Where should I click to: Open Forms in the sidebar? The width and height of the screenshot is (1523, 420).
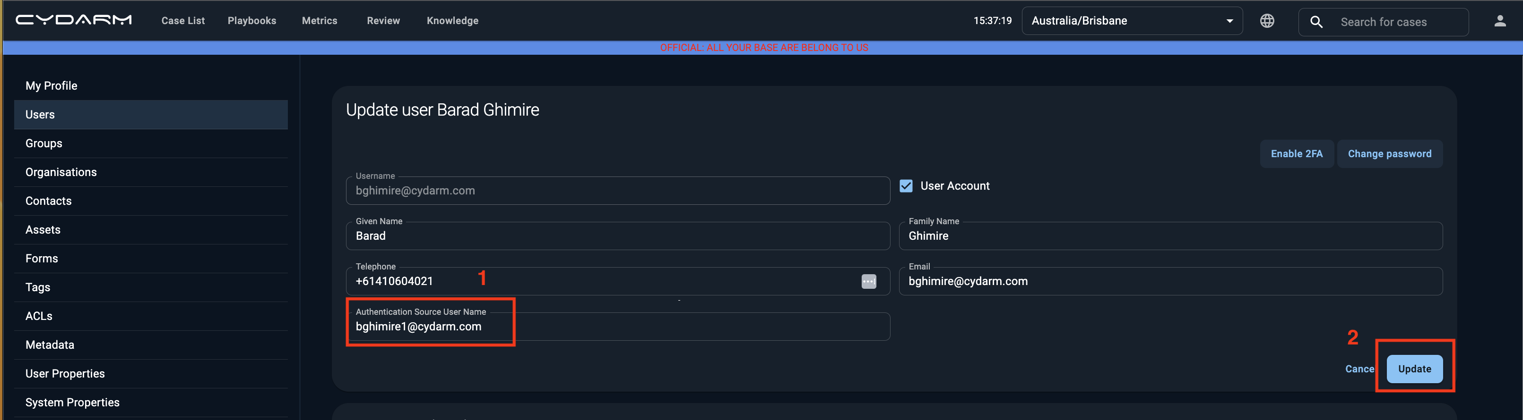click(151, 259)
